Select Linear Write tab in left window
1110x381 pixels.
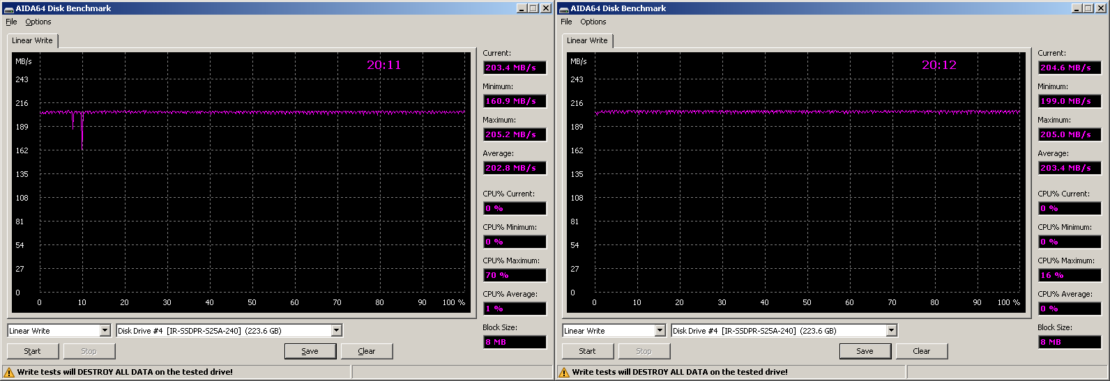(32, 40)
